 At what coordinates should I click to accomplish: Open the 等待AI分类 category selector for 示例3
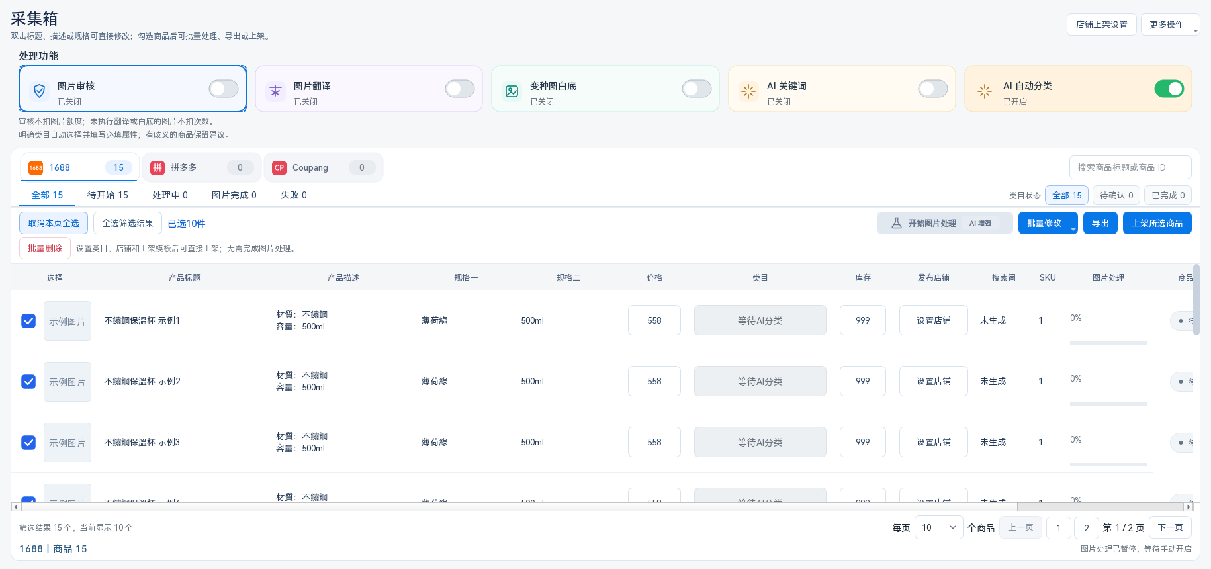760,442
